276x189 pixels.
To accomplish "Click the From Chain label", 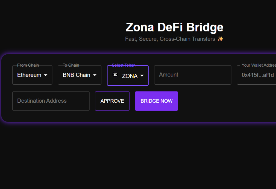I will 28,65.
